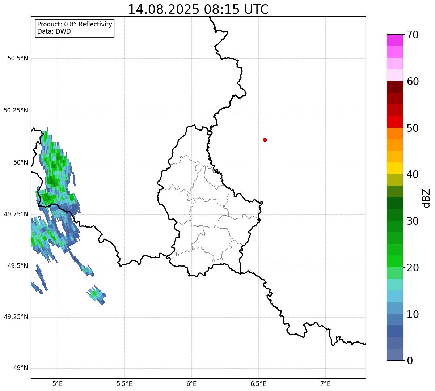Screen dimensions: 435x391
Task: Click the title 14.08.2025 08:15 UTC
Action: pos(198,9)
